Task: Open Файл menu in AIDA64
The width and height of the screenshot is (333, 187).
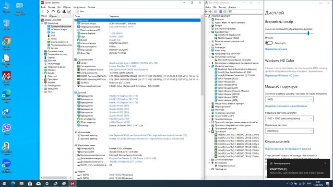Action: click(x=43, y=7)
